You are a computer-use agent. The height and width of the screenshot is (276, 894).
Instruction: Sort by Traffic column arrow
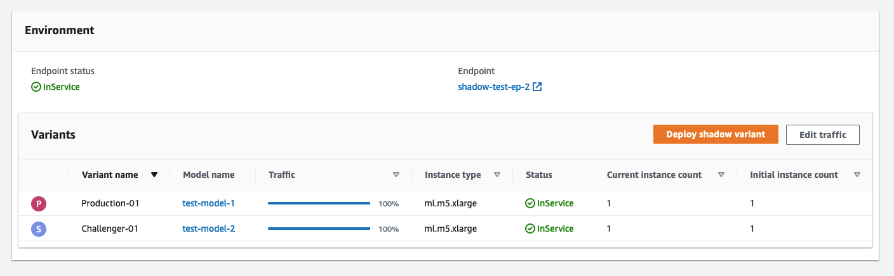396,175
